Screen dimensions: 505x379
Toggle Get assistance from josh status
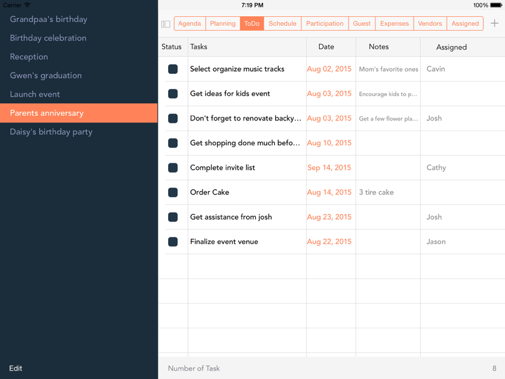coord(173,217)
